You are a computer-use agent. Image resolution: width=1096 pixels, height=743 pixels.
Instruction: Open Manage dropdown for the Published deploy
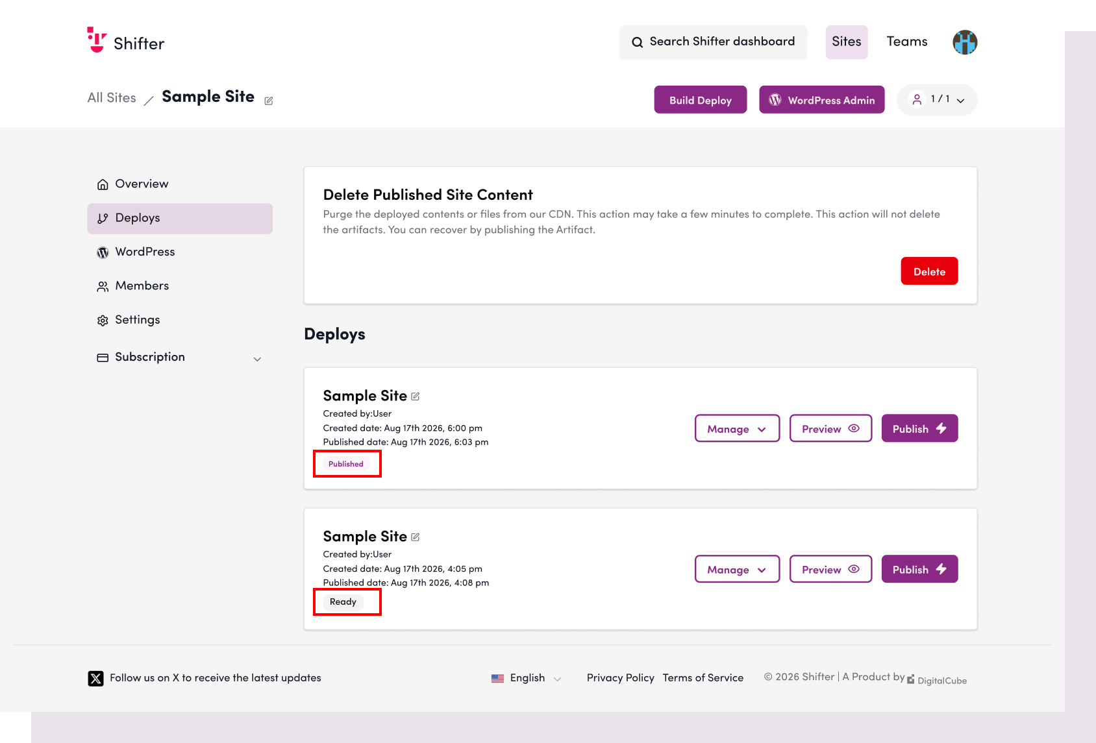click(x=737, y=428)
